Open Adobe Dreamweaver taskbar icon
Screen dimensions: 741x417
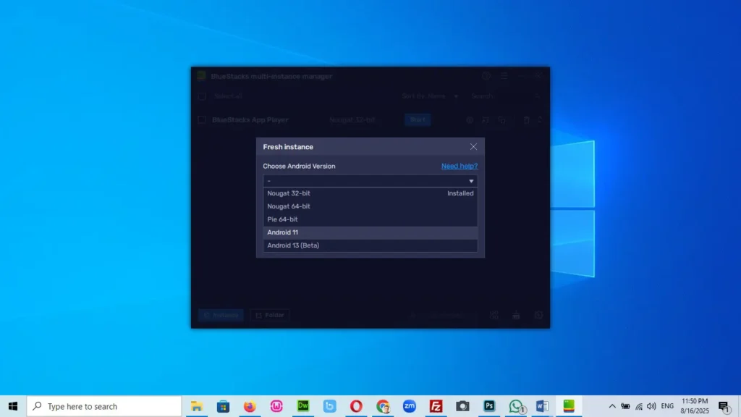coord(303,406)
